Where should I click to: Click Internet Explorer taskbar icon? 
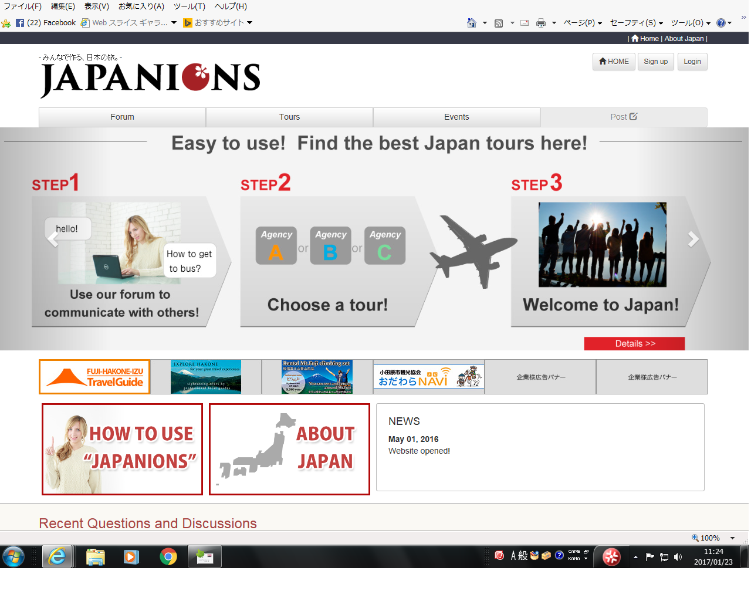[x=57, y=556]
